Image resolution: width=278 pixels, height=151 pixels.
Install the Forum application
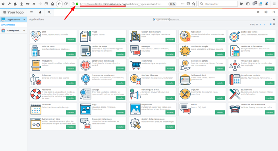pyautogui.click(x=220, y=112)
